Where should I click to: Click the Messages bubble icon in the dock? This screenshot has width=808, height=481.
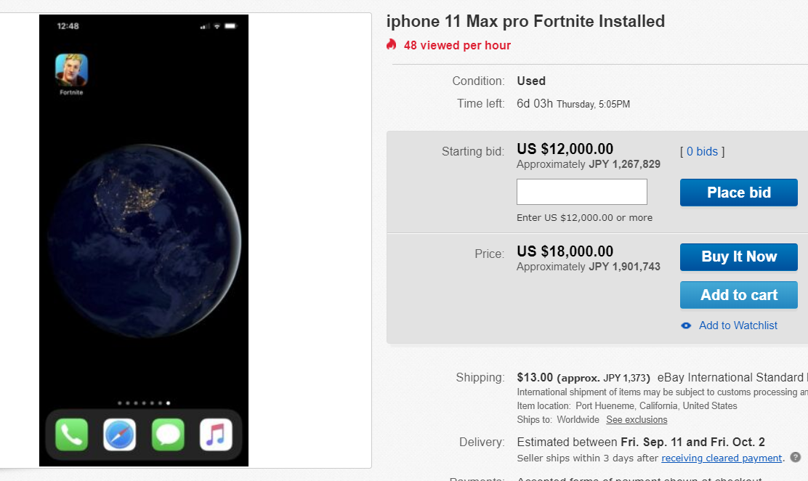(168, 434)
